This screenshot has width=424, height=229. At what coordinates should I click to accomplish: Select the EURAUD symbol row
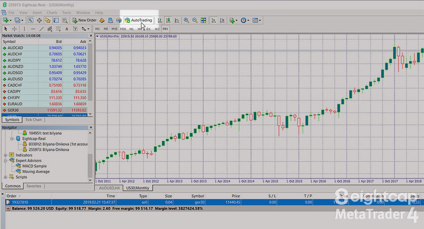pyautogui.click(x=45, y=104)
